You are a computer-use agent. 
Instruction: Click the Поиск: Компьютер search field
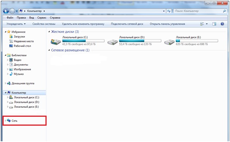[199, 11]
